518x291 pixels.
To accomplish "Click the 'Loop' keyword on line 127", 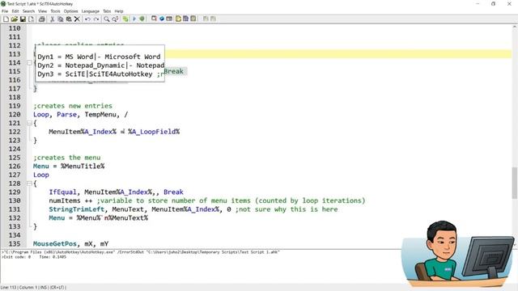I will (x=41, y=175).
